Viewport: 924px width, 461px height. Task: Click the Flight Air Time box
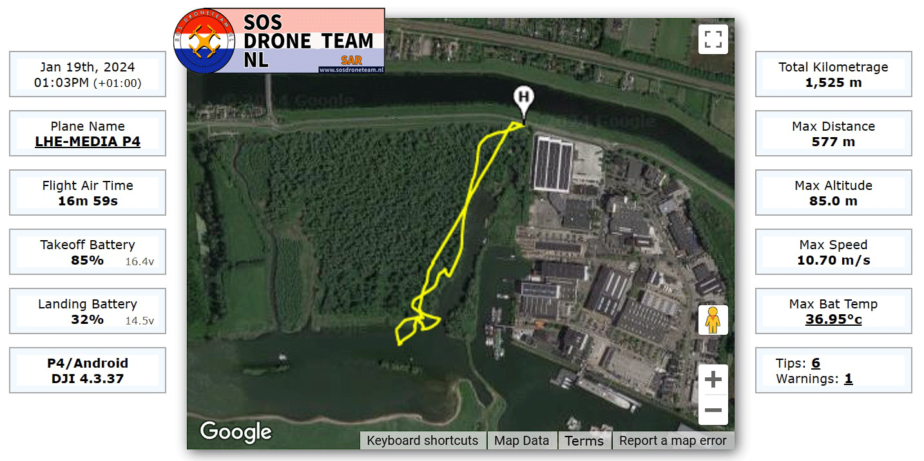pyautogui.click(x=88, y=193)
